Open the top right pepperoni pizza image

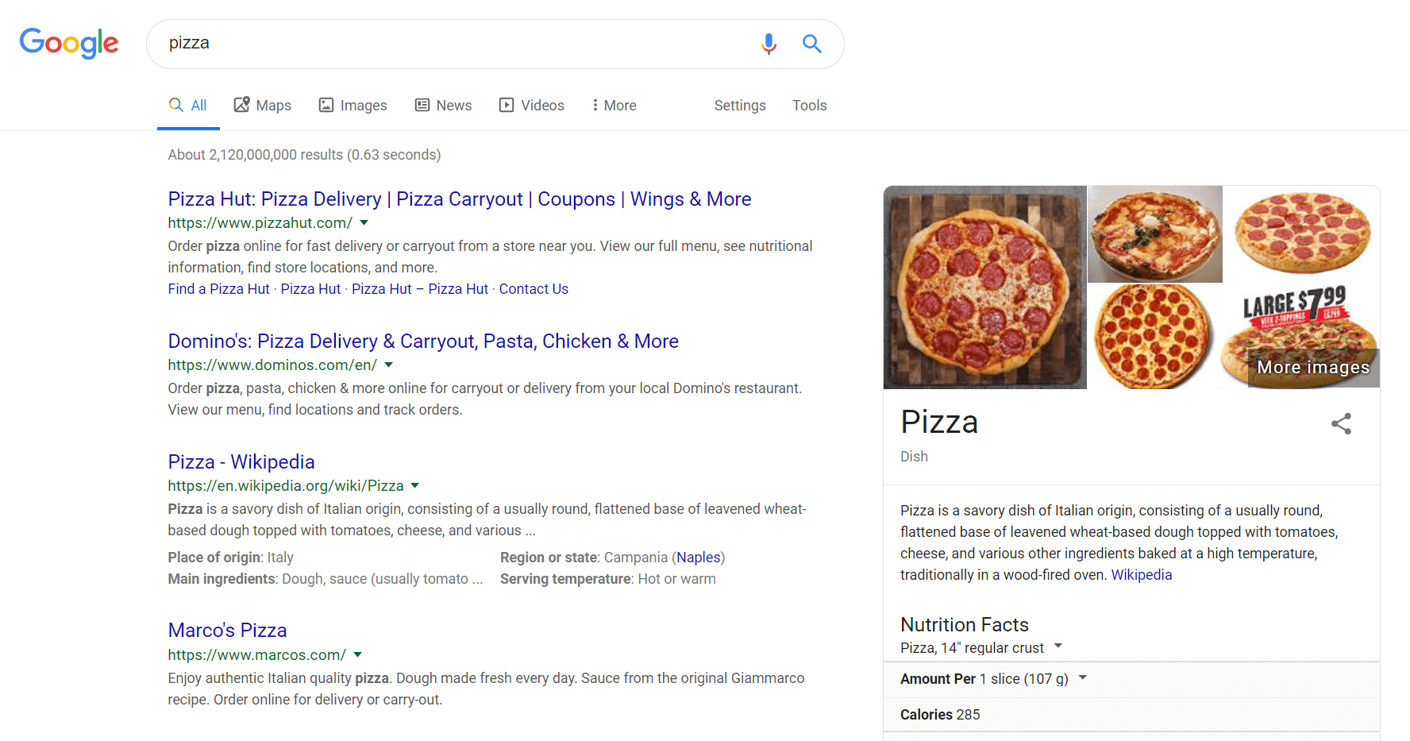pyautogui.click(x=1302, y=234)
